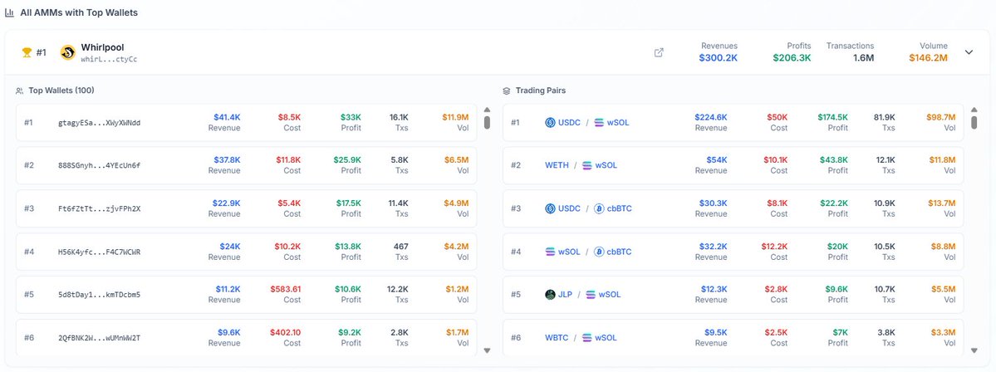
Task: Open wallet H56K4yfc...F4C7WCWR
Action: (x=99, y=252)
